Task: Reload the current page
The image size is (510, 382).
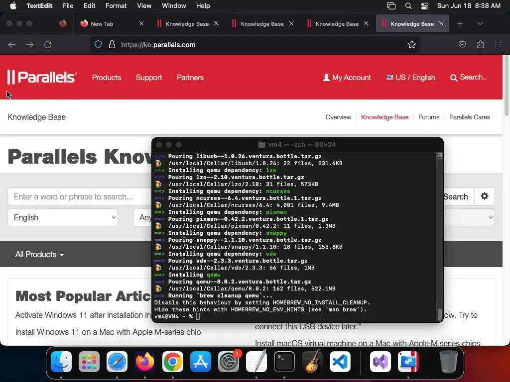Action: coord(48,44)
